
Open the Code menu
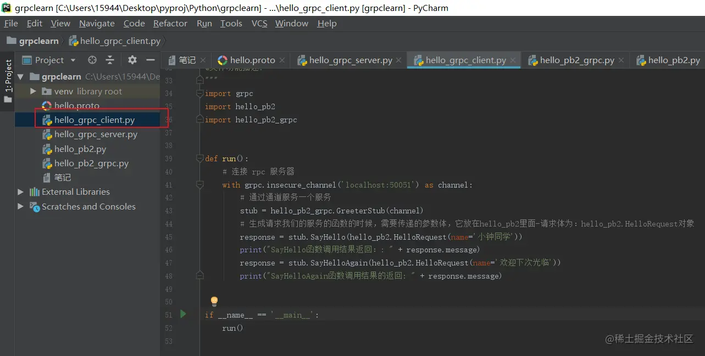click(x=134, y=24)
